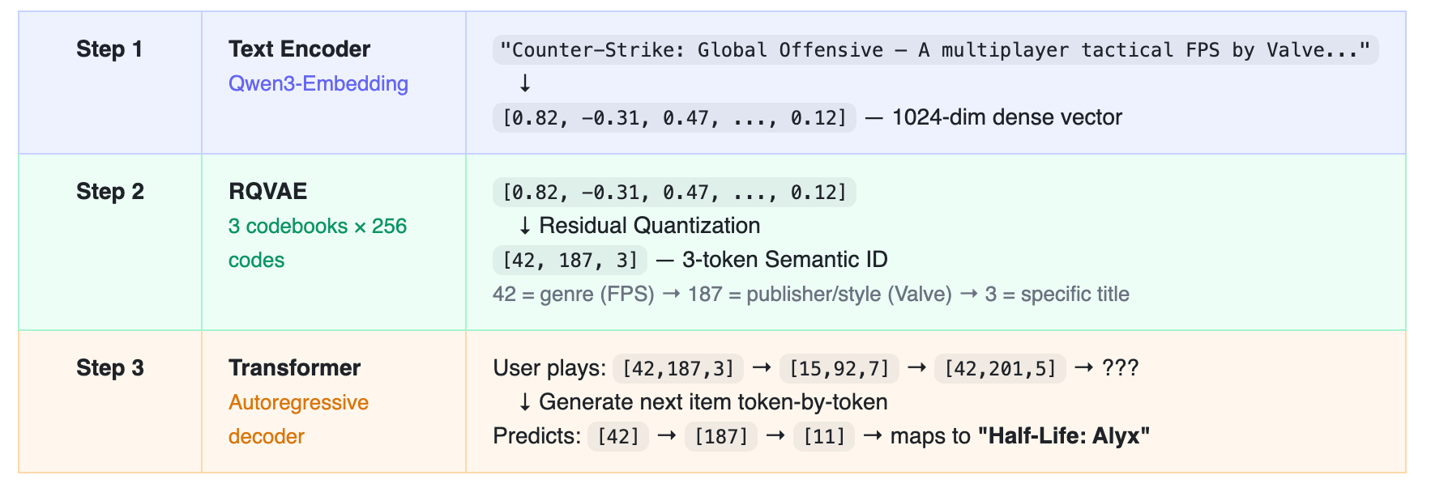The height and width of the screenshot is (492, 1431).
Task: Click the down arrow under the Counter-Strike text
Action: (x=524, y=83)
